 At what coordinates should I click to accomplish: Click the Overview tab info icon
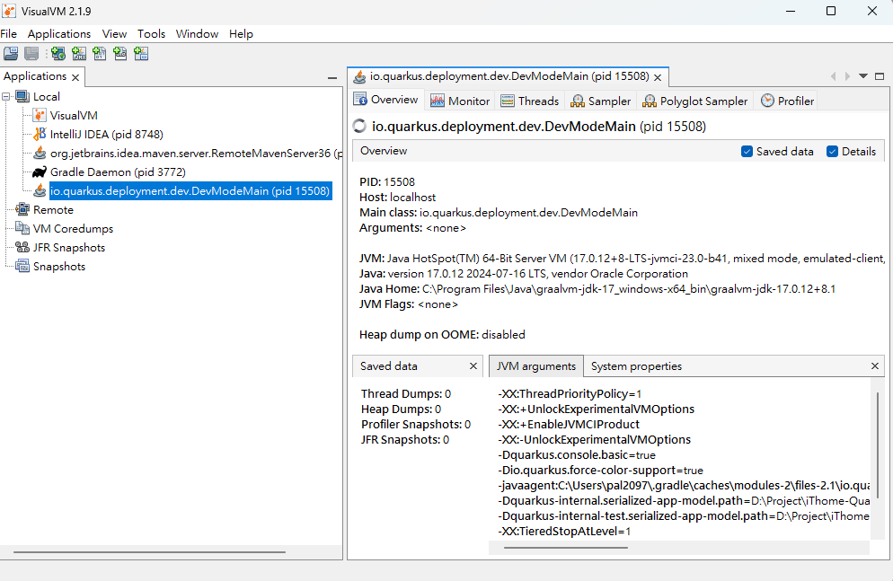tap(360, 100)
